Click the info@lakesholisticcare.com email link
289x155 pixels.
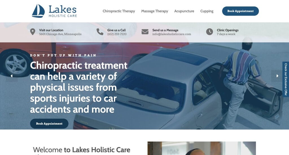tap(172, 34)
